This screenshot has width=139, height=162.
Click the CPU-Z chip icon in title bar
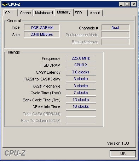coord(5,4)
